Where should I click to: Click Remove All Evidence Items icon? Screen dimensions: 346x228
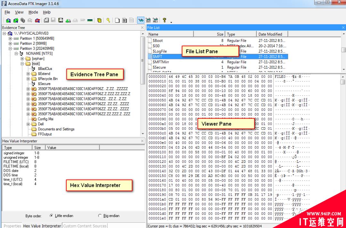[x=37, y=20]
